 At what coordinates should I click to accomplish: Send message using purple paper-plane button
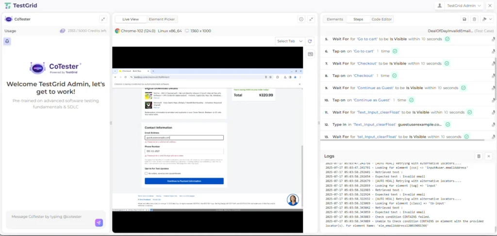coord(99,222)
